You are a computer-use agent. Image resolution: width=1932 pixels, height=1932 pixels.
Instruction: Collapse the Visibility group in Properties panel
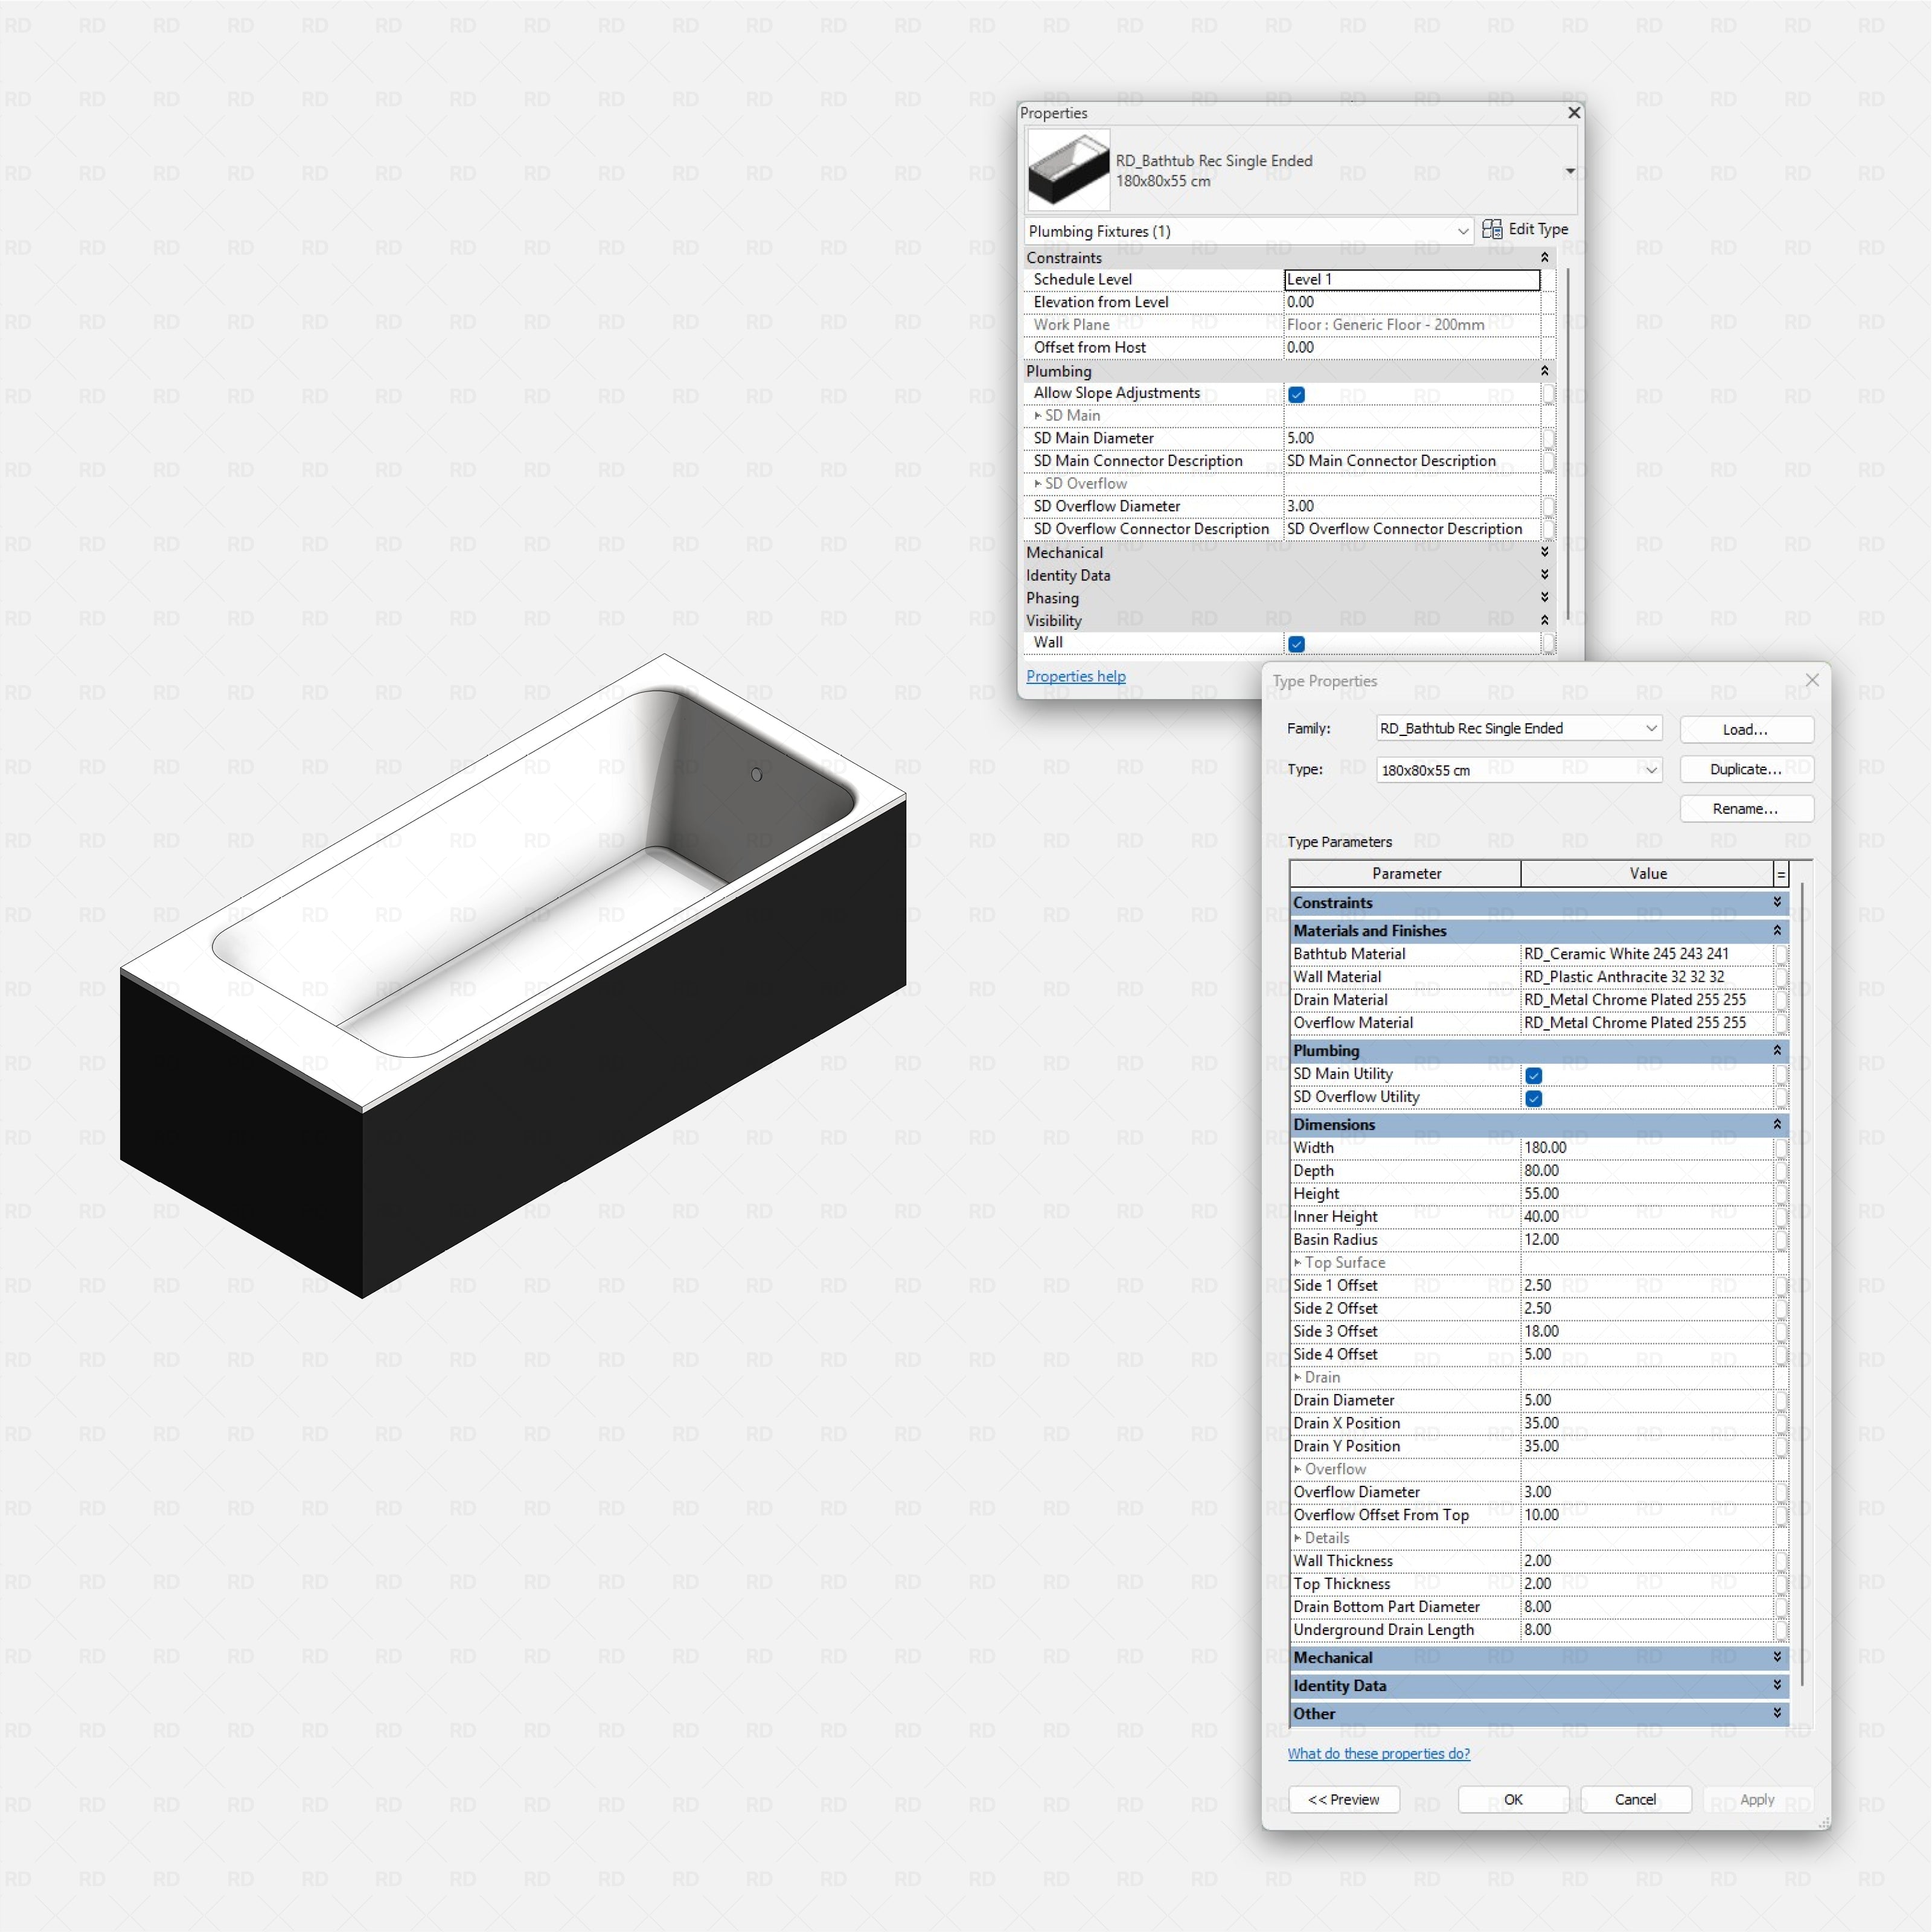1544,620
